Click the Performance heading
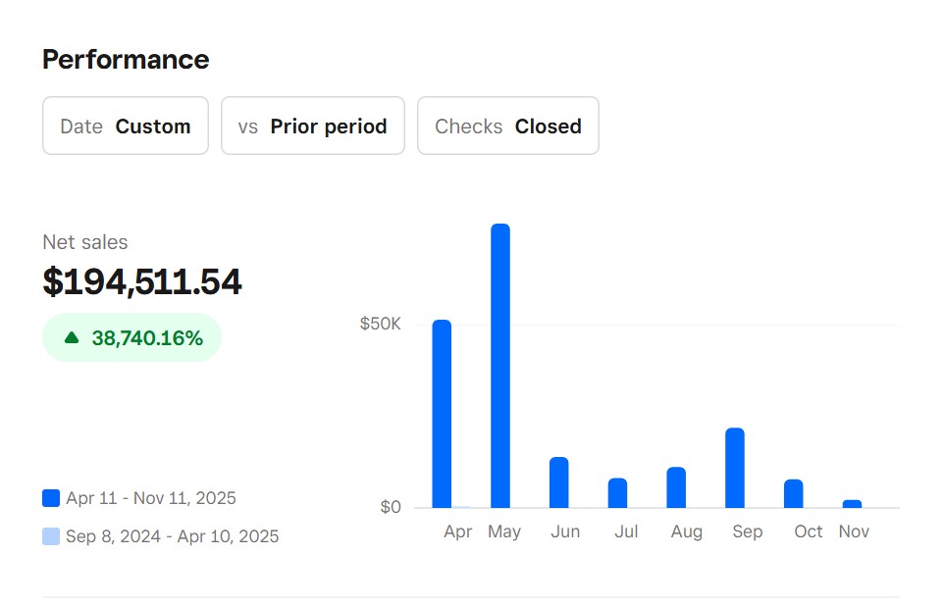Image resolution: width=943 pixels, height=607 pixels. point(126,60)
